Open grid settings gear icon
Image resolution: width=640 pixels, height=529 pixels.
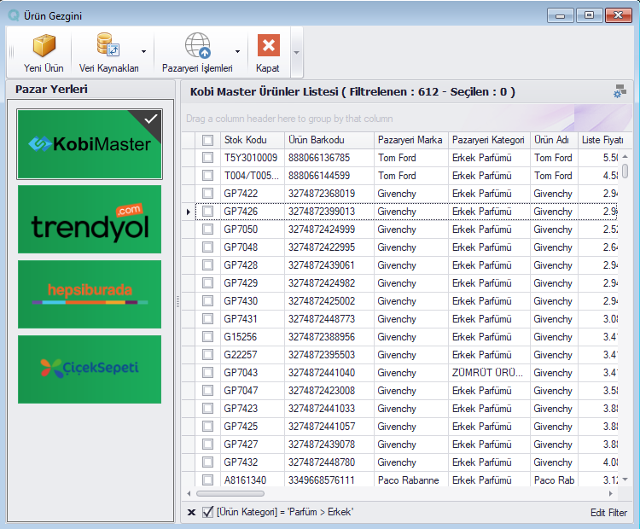click(x=620, y=91)
